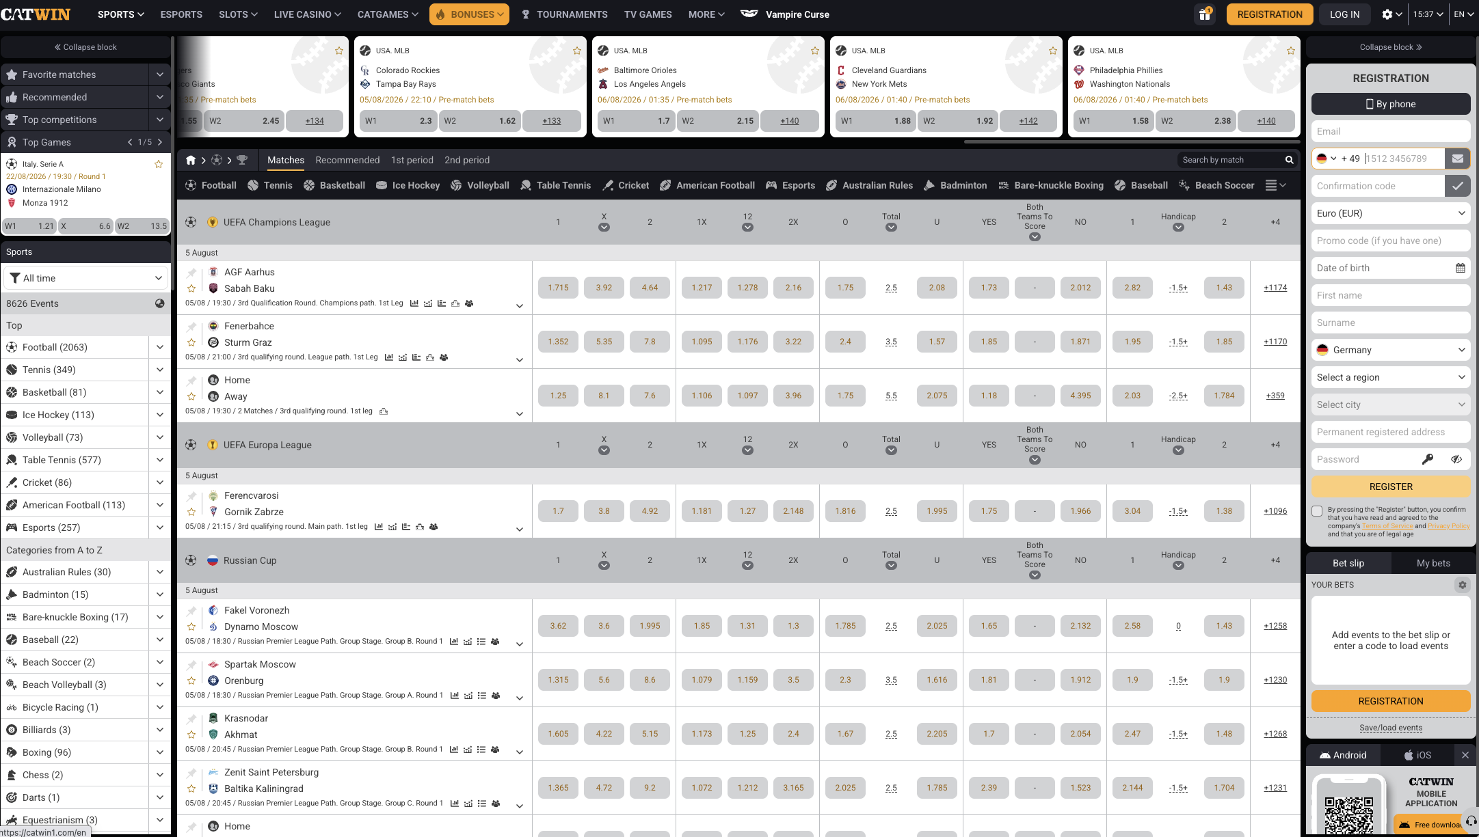The width and height of the screenshot is (1479, 837).
Task: Select the iOS app tab
Action: (x=1417, y=755)
